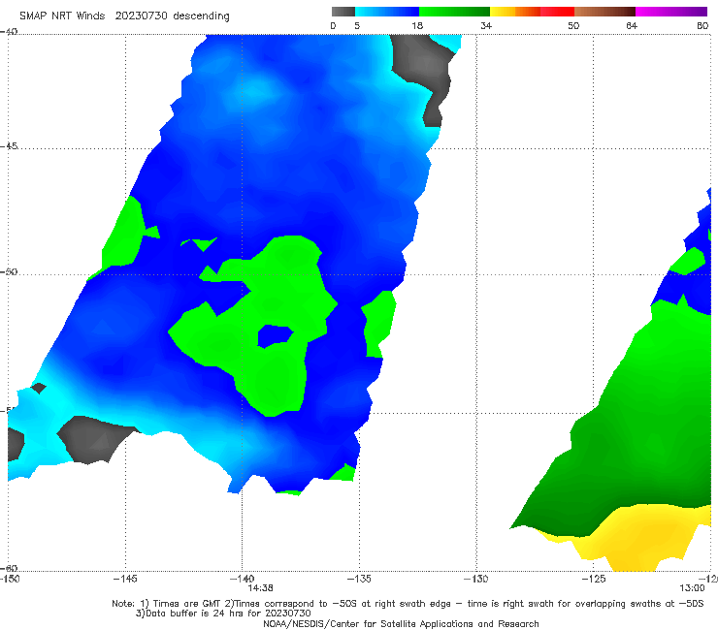This screenshot has width=718, height=630.
Task: Click the longitude label '-125'
Action: pyautogui.click(x=593, y=579)
